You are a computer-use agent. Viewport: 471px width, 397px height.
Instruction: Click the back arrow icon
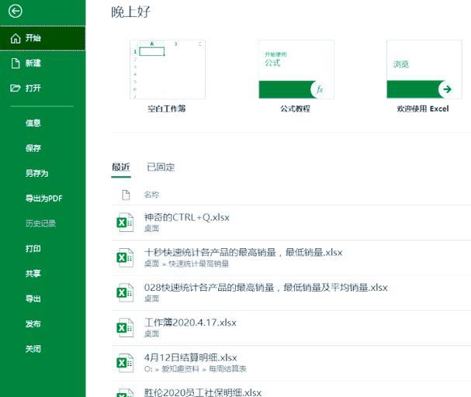15,12
